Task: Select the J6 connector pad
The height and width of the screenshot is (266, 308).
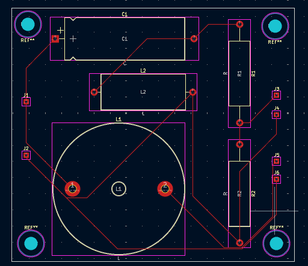Action: click(x=276, y=179)
